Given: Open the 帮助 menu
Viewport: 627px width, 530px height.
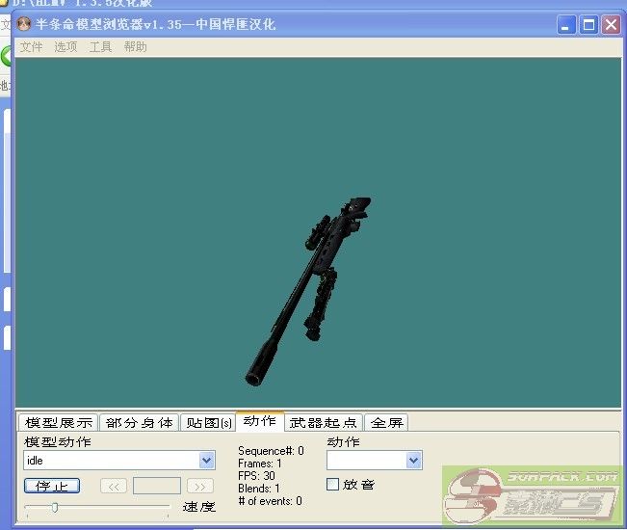Looking at the screenshot, I should [x=136, y=46].
